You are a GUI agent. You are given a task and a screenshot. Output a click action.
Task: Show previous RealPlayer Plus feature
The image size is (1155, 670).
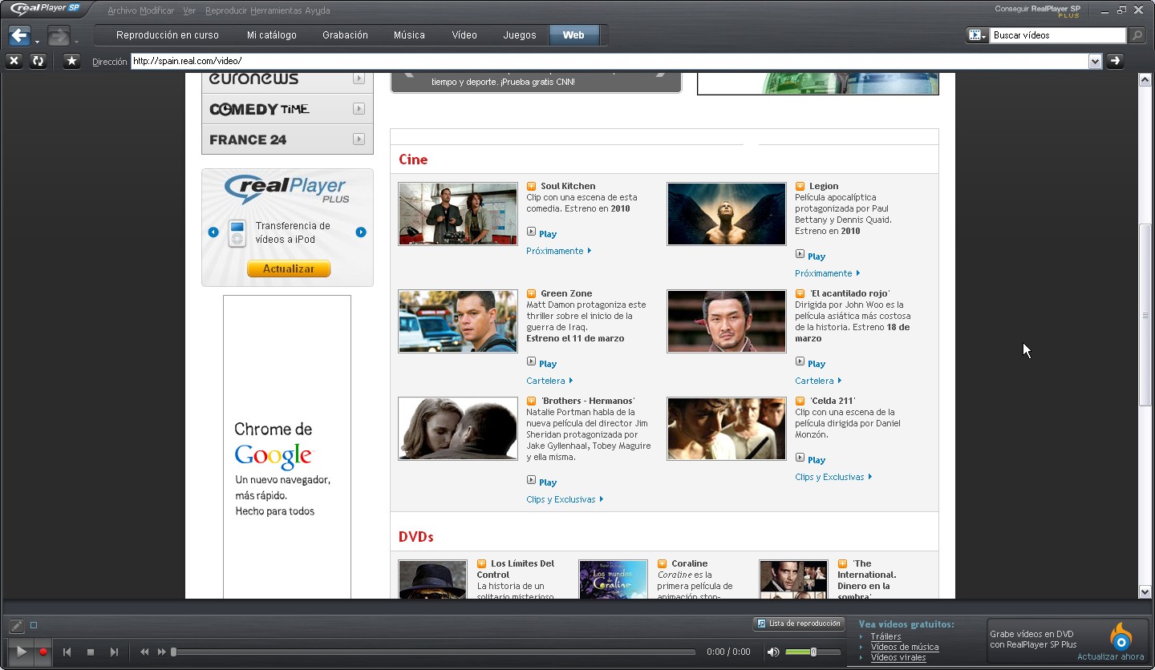[213, 232]
